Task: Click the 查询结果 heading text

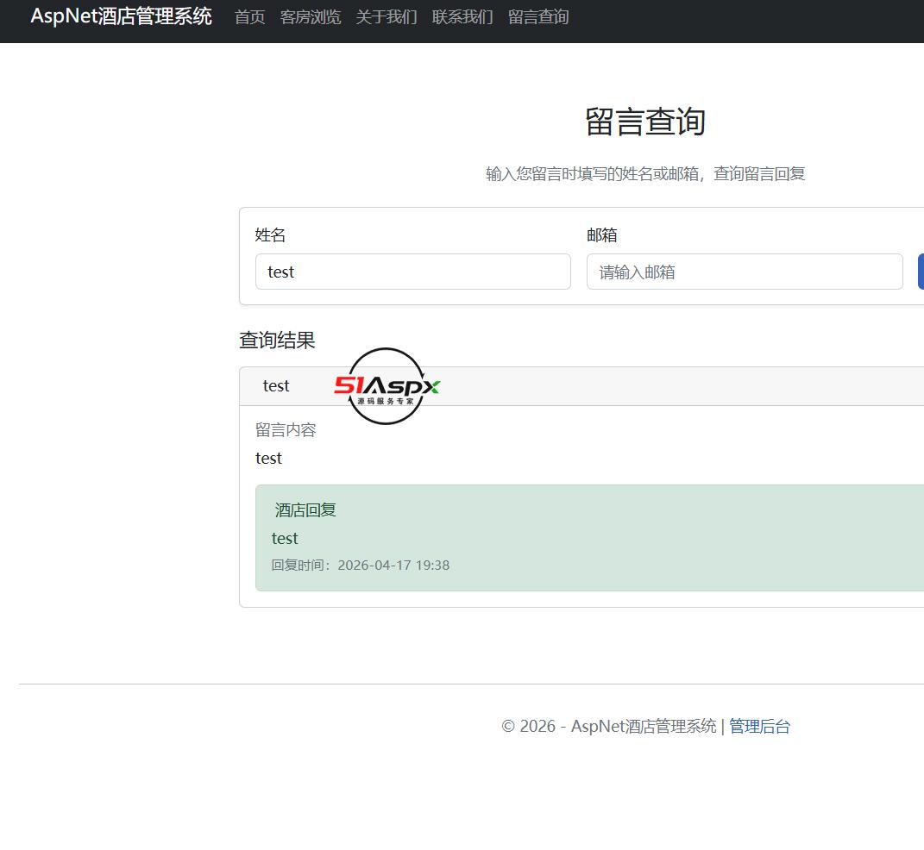Action: (277, 341)
